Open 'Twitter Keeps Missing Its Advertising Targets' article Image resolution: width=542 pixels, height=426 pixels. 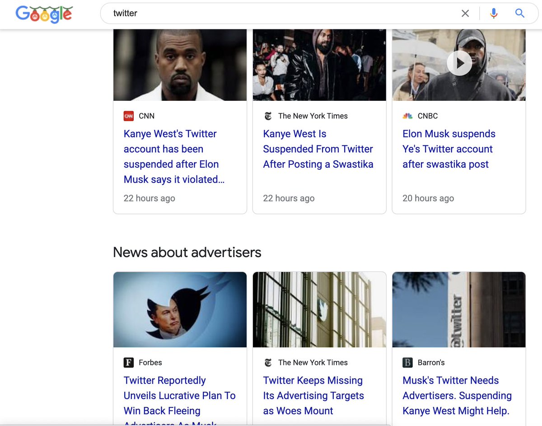pyautogui.click(x=313, y=396)
